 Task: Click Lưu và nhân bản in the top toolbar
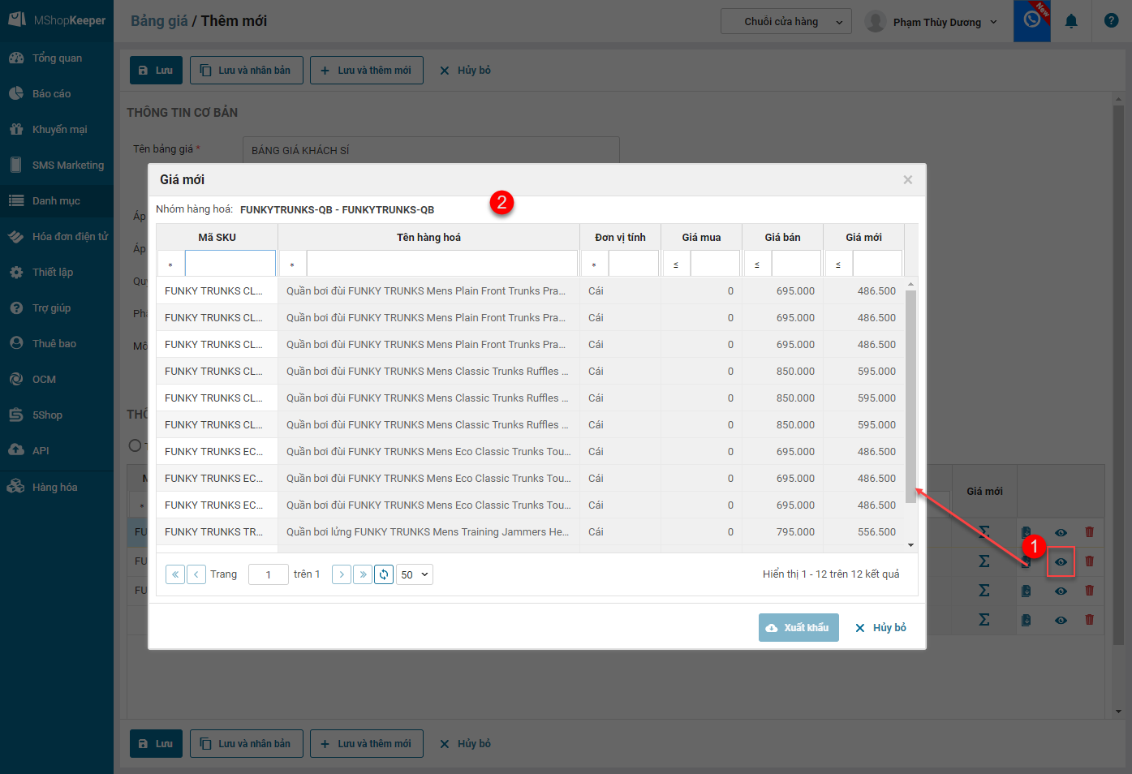point(247,71)
